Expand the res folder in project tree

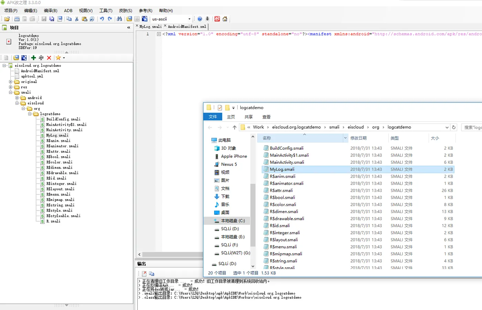coord(11,87)
